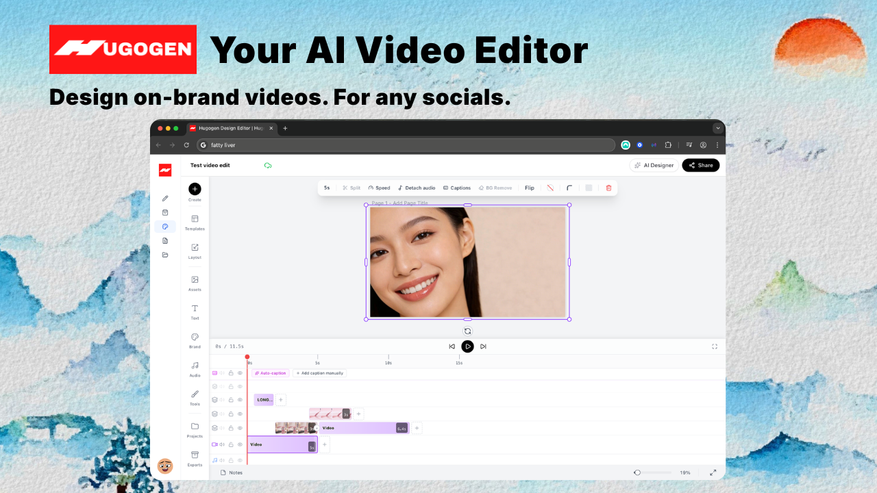Click the black Create plus button
Image resolution: width=877 pixels, height=493 pixels.
pyautogui.click(x=195, y=189)
